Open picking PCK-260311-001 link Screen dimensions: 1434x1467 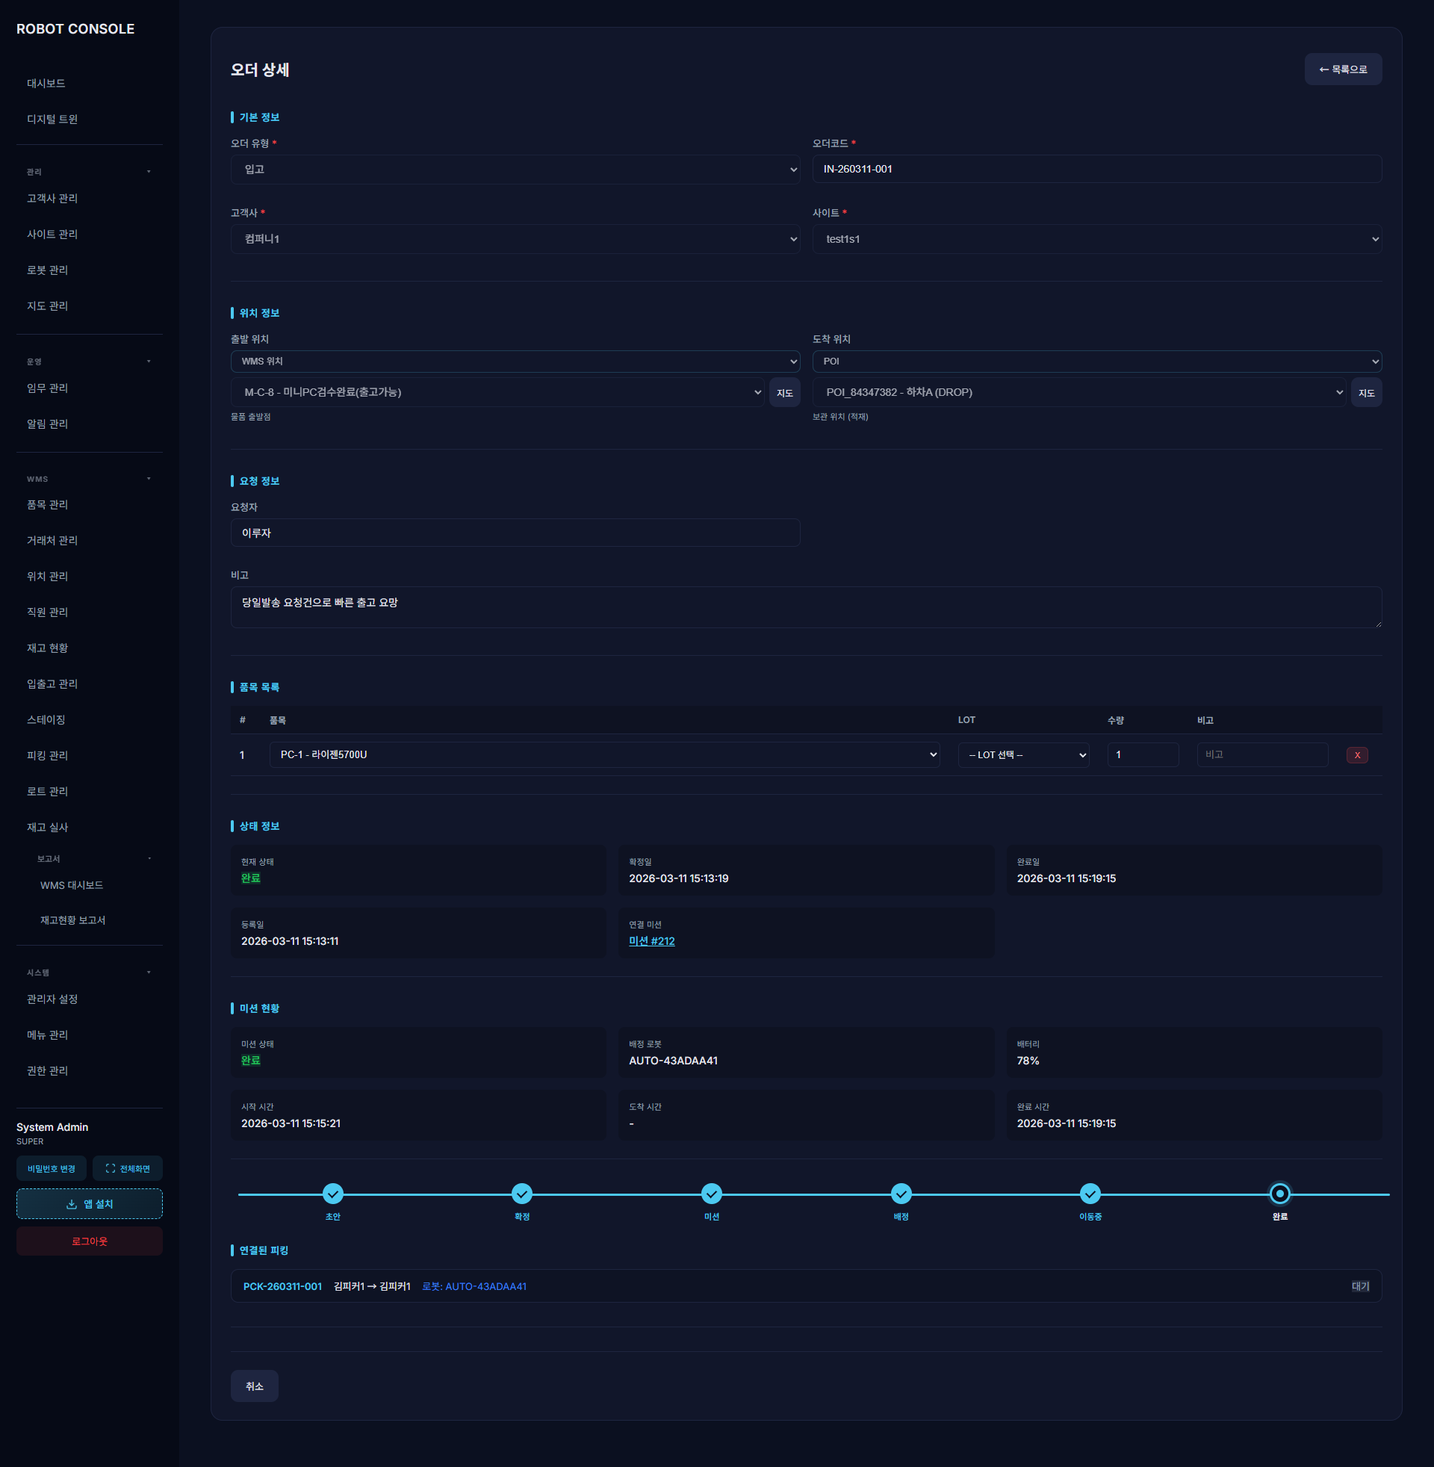click(x=282, y=1286)
